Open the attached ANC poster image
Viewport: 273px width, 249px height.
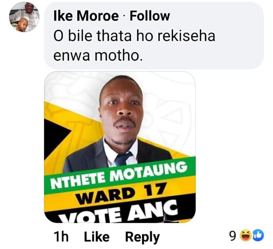pos(120,147)
